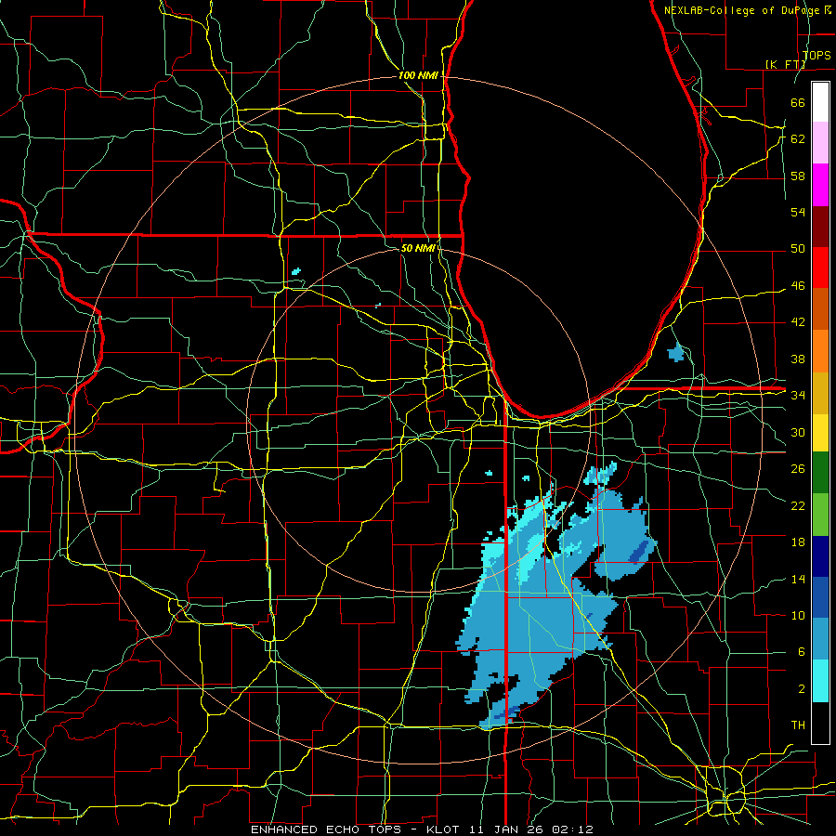The image size is (836, 836).
Task: Select the medium blue swatch near 14
Action: tap(820, 597)
